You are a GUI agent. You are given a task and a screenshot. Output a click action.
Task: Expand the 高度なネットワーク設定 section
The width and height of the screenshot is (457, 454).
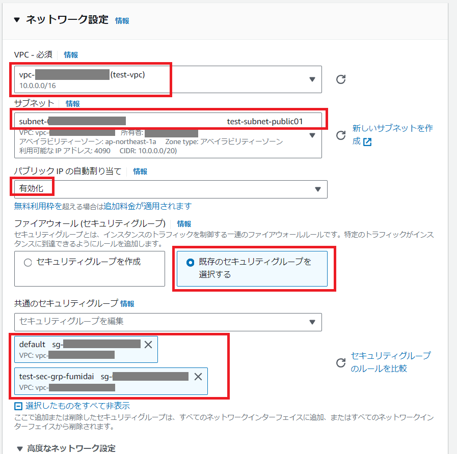(x=20, y=448)
